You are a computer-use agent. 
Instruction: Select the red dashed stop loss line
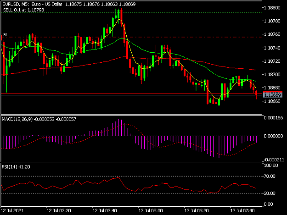tap(131, 37)
